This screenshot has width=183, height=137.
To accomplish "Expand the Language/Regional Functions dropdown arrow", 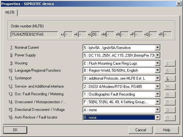I will 157,70.
